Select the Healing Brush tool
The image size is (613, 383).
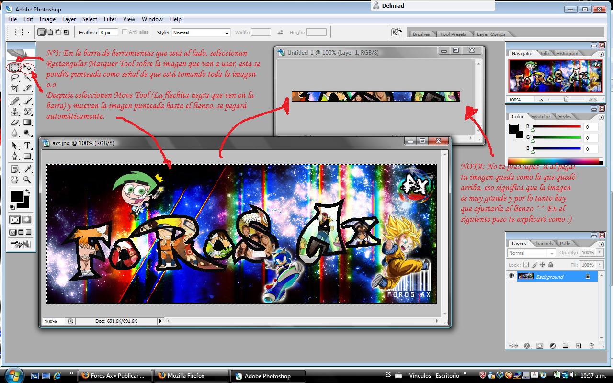(15, 101)
